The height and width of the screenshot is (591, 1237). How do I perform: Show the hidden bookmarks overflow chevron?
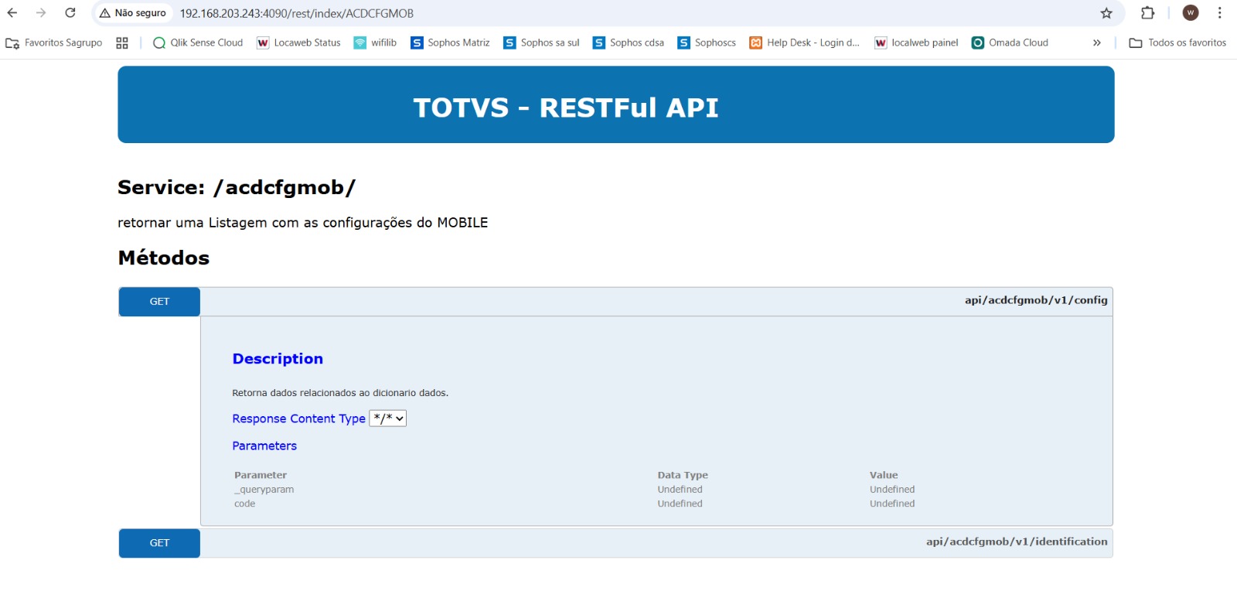pyautogui.click(x=1096, y=43)
